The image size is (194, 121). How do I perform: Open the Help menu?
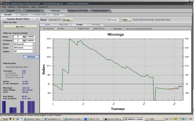pos(33,7)
